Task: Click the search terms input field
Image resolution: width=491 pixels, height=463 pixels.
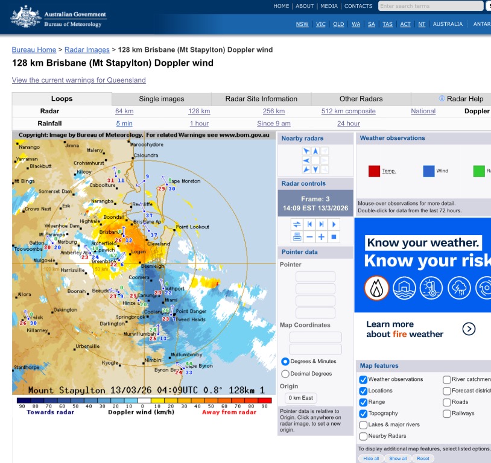Action: point(431,6)
